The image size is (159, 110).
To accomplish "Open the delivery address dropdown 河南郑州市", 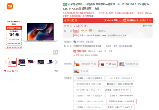I will 89,46.
